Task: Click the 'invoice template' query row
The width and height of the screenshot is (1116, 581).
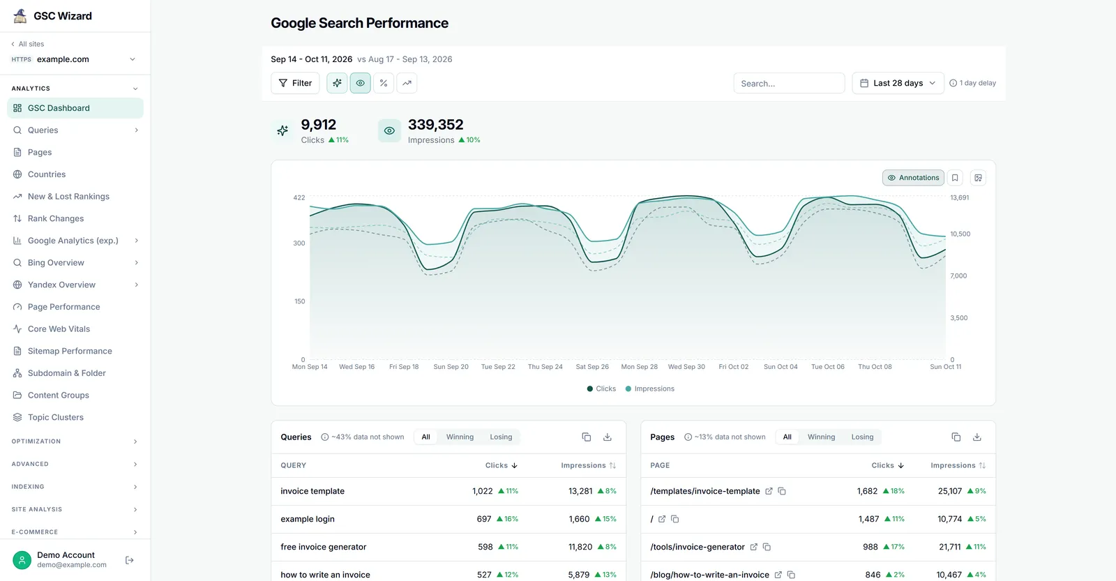Action: [448, 492]
